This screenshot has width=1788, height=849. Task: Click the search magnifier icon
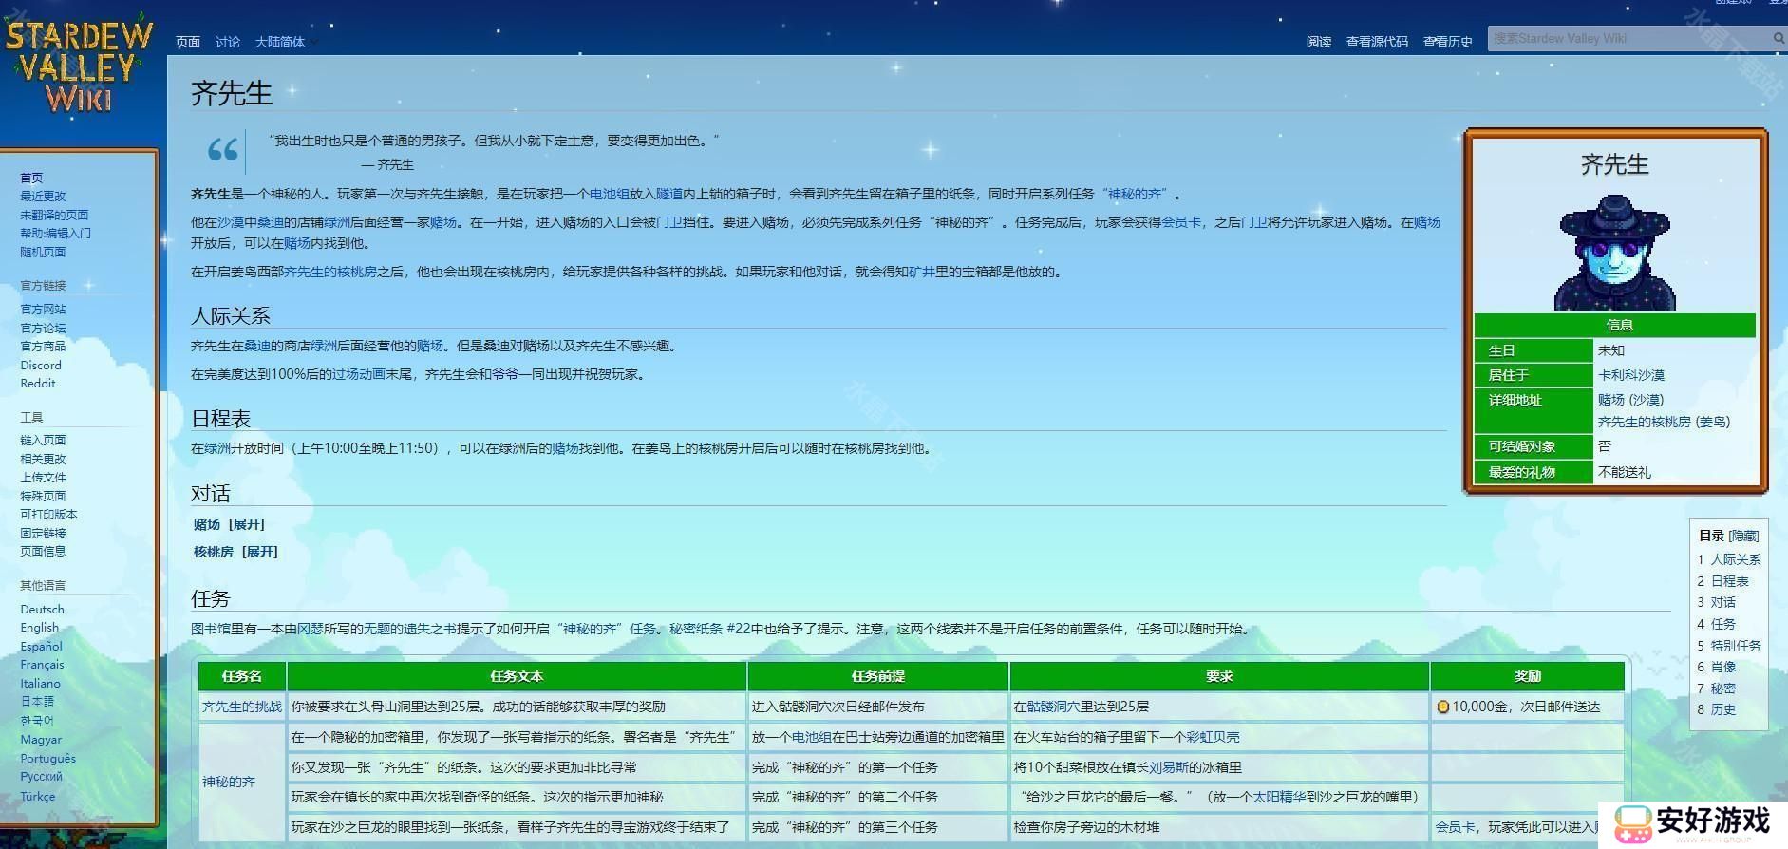[x=1778, y=39]
